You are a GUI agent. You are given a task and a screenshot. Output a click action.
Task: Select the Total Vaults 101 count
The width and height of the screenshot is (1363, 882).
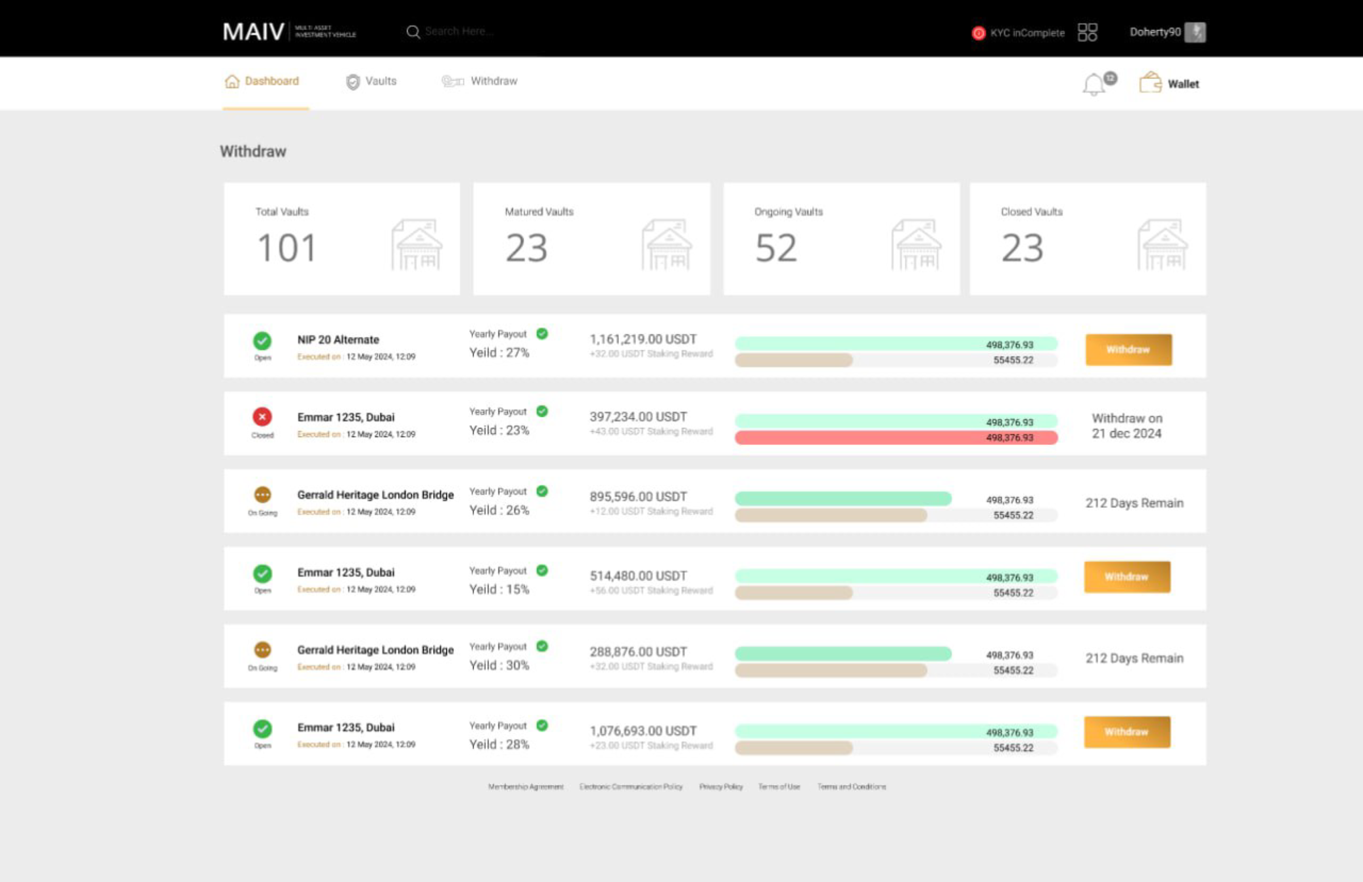(286, 249)
